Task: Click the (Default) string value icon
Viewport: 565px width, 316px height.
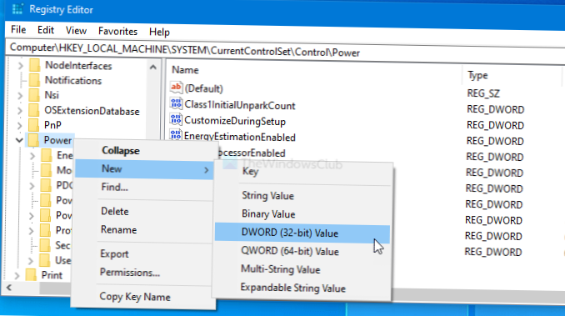Action: (x=176, y=88)
